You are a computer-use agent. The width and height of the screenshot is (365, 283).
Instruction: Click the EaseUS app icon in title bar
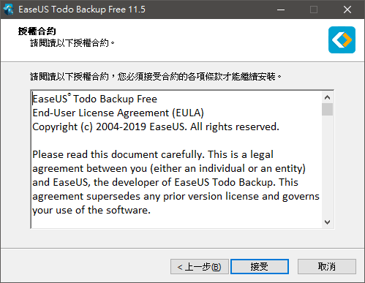[x=9, y=10]
